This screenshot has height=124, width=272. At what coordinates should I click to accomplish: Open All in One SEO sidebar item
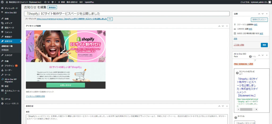11,12
